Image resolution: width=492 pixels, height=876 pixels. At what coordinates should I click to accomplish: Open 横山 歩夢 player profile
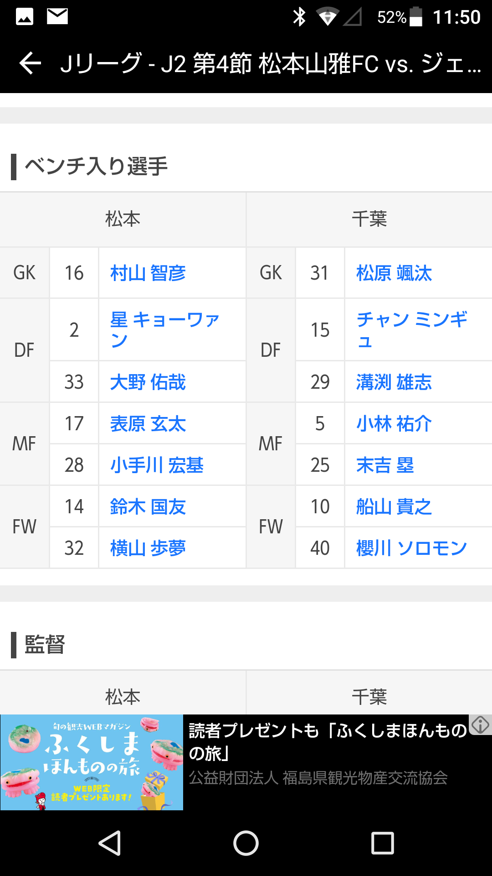[x=148, y=548]
